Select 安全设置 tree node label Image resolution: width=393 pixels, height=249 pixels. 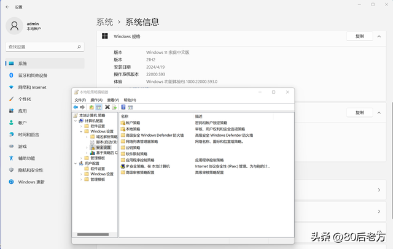103,147
